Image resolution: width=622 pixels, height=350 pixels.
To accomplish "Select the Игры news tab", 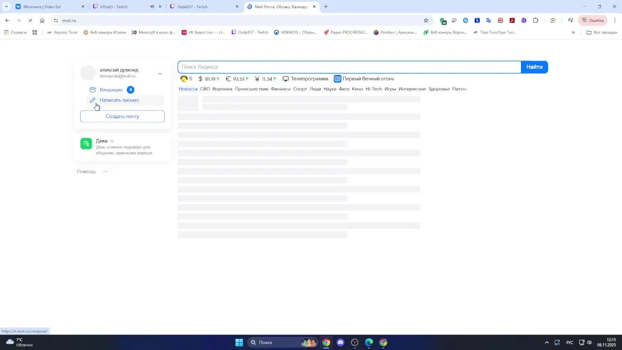I will [390, 89].
